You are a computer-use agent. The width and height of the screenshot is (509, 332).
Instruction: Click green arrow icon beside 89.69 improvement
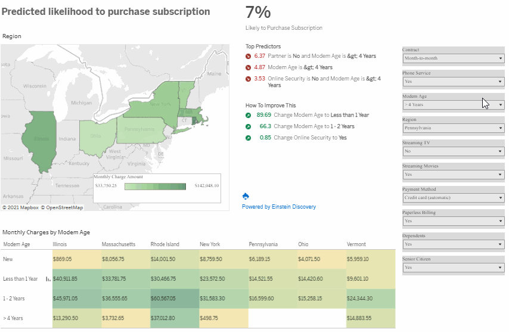pyautogui.click(x=248, y=115)
